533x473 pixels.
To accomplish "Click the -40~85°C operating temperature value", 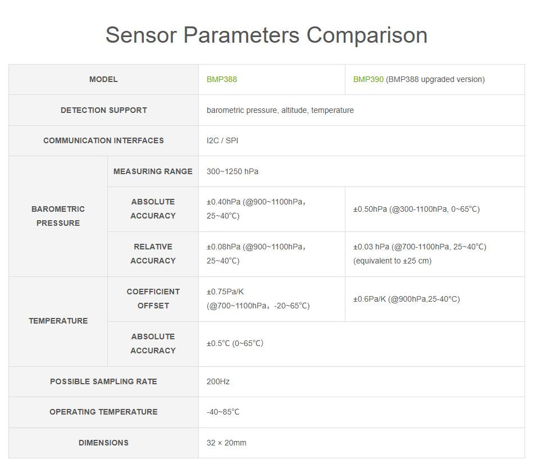I will click(x=223, y=412).
